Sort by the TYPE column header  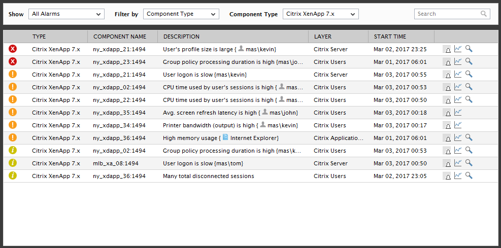39,37
